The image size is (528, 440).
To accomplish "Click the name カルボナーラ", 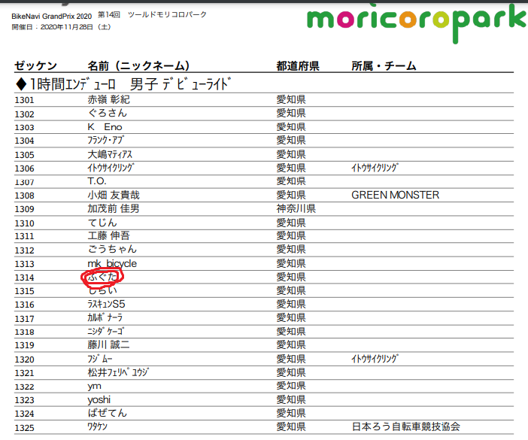I will coord(105,317).
